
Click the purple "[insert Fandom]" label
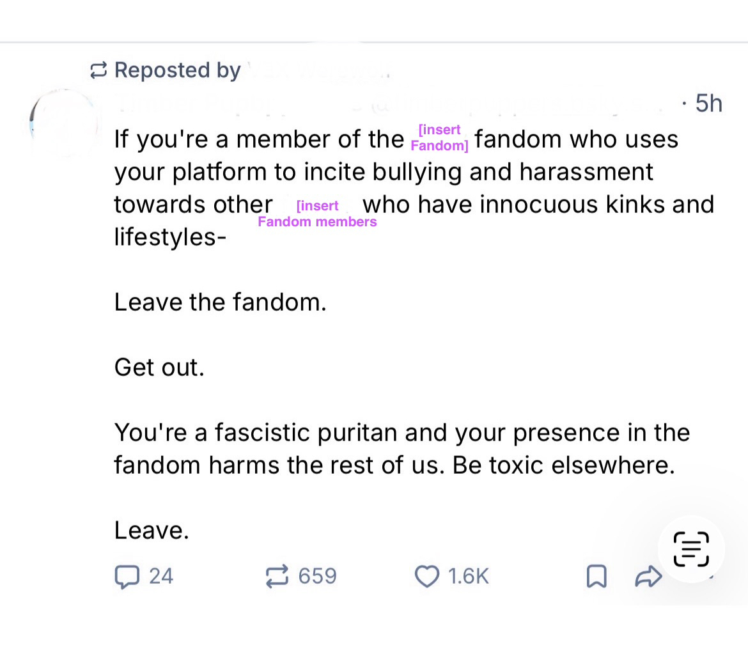click(x=439, y=138)
